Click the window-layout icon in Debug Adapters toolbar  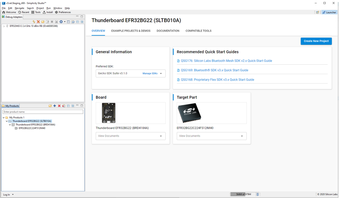[x=68, y=22]
